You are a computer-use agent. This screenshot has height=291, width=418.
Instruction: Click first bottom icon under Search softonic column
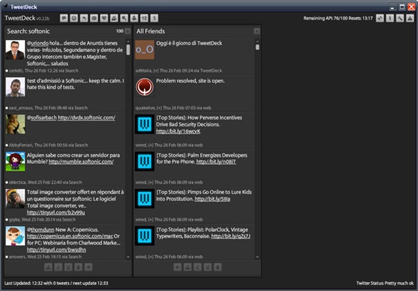pyautogui.click(x=48, y=267)
